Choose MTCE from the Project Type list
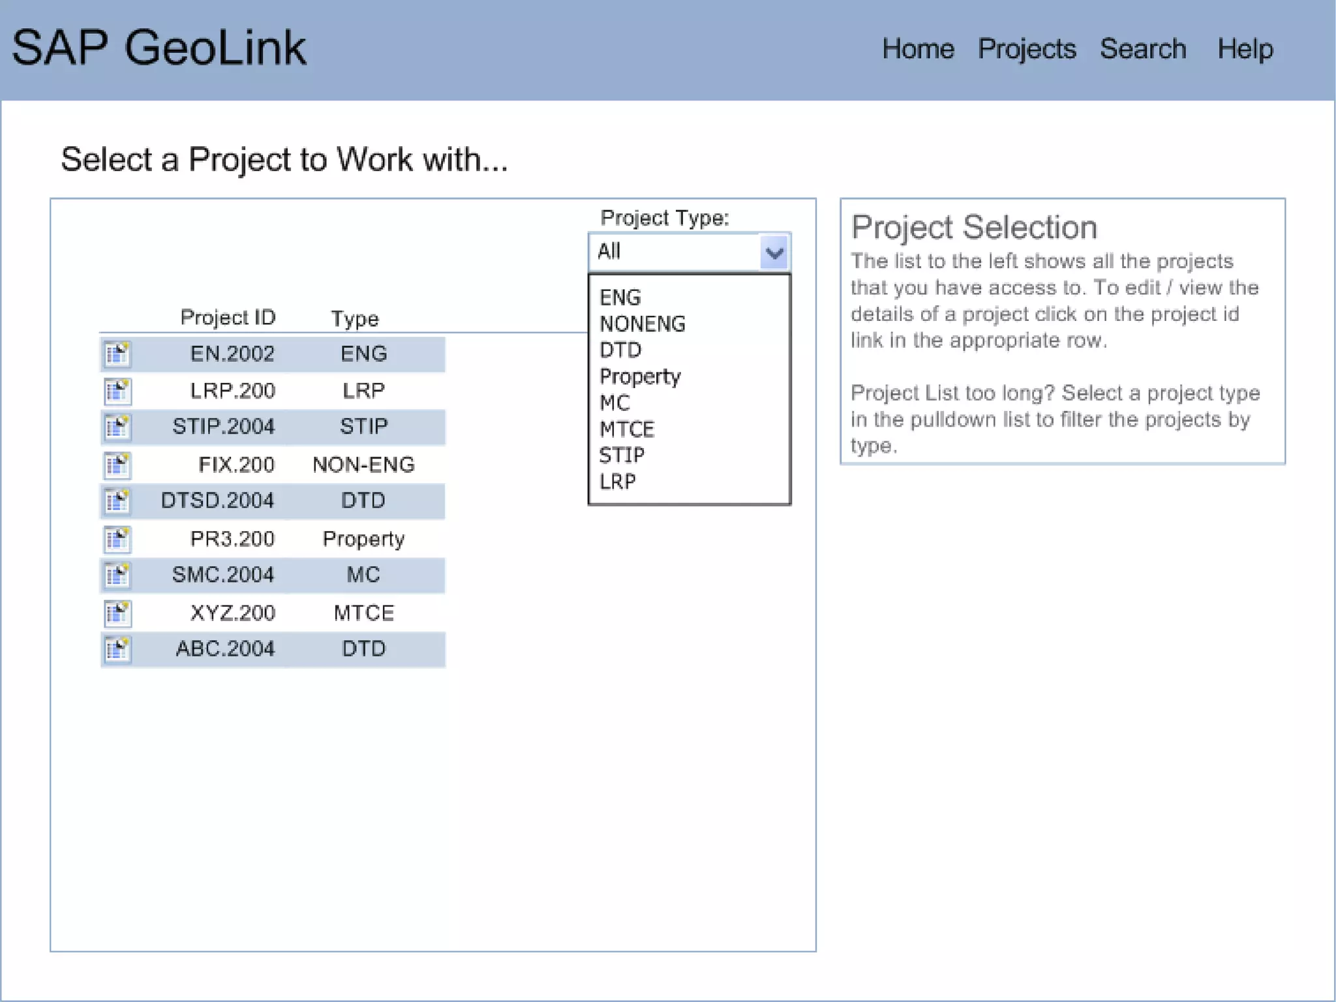1336x1002 pixels. (627, 429)
